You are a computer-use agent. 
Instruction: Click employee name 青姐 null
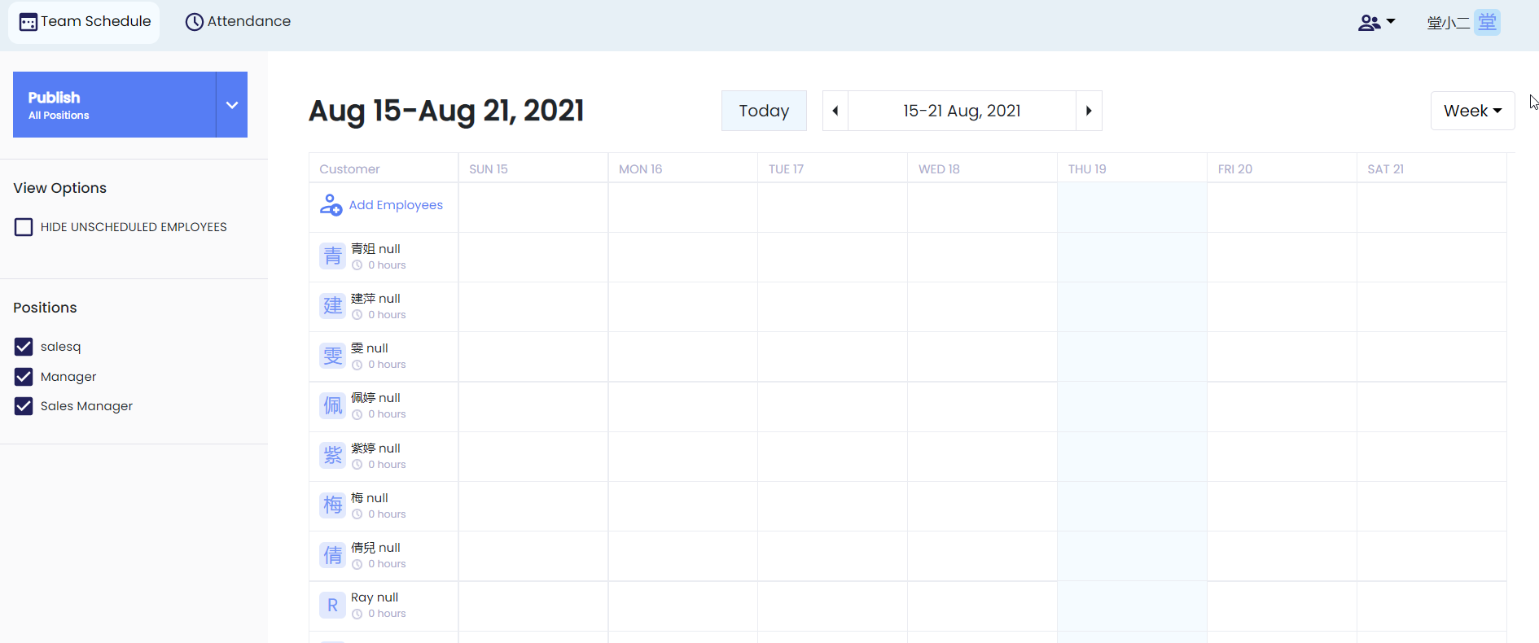[x=375, y=249]
